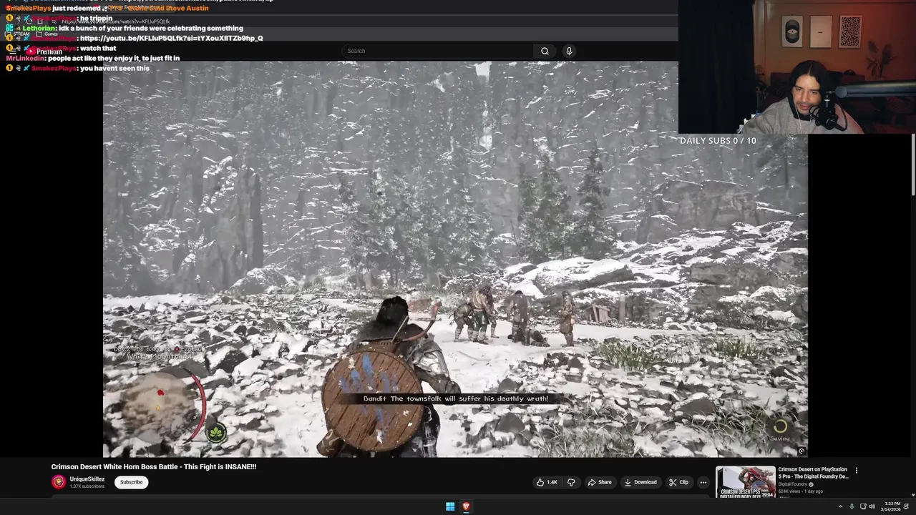The height and width of the screenshot is (515, 916).
Task: Share the Crimson Desert video
Action: (x=600, y=482)
